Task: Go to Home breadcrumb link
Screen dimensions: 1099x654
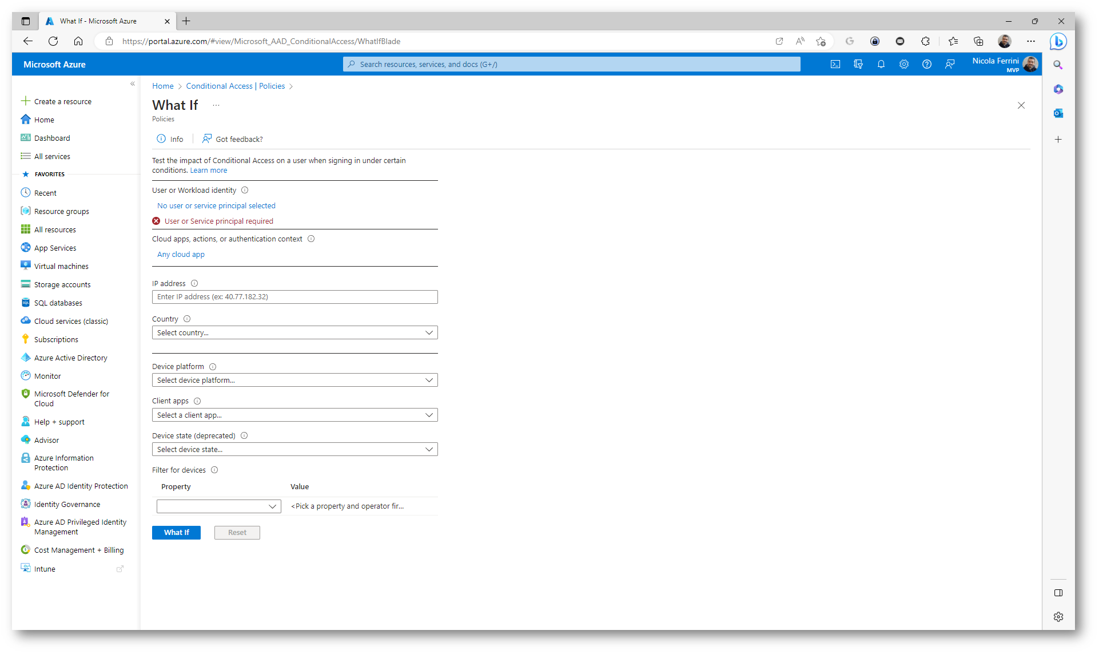Action: pyautogui.click(x=163, y=86)
